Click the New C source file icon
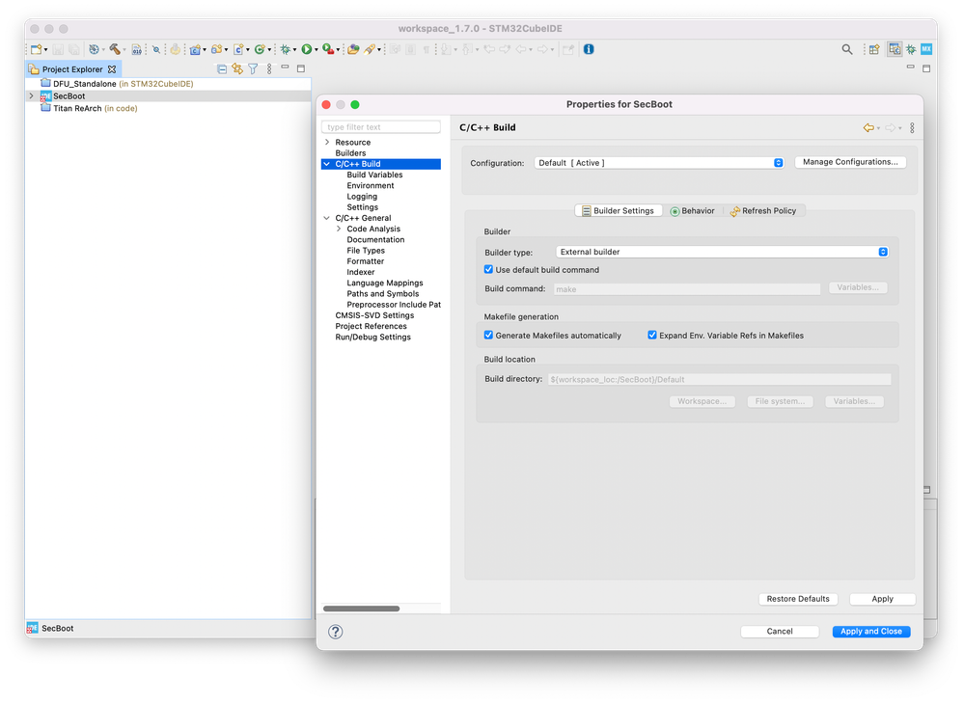This screenshot has width=964, height=704. click(x=238, y=49)
